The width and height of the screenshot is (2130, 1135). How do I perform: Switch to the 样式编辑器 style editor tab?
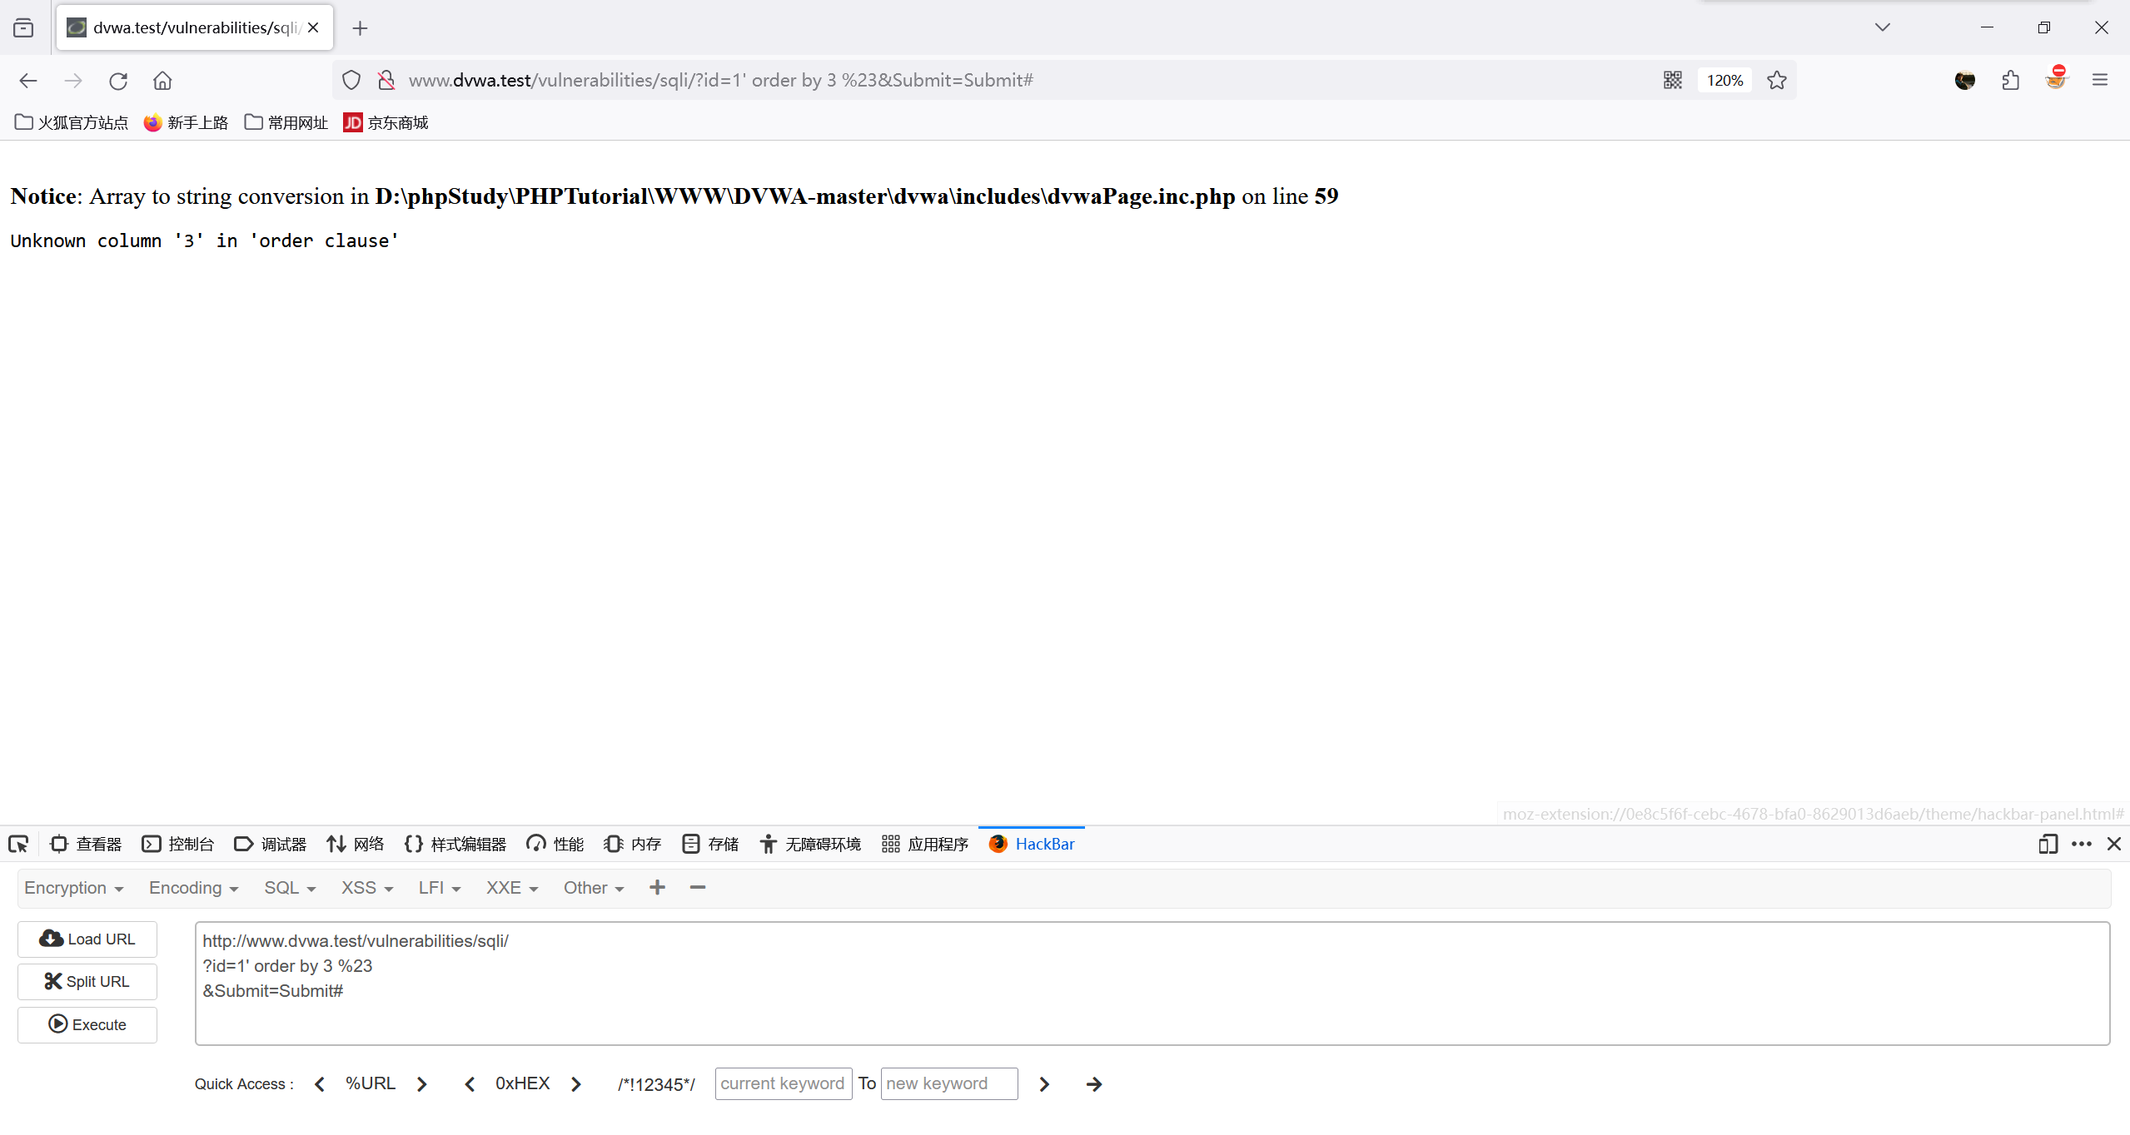(x=455, y=844)
